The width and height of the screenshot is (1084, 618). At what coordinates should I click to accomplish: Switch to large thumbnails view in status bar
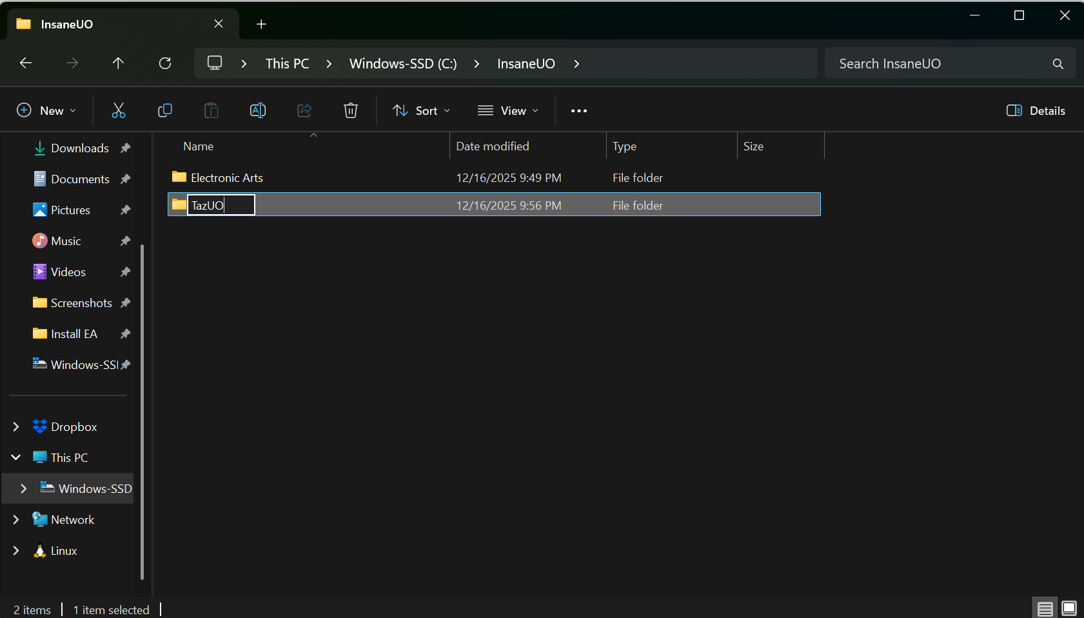1069,608
